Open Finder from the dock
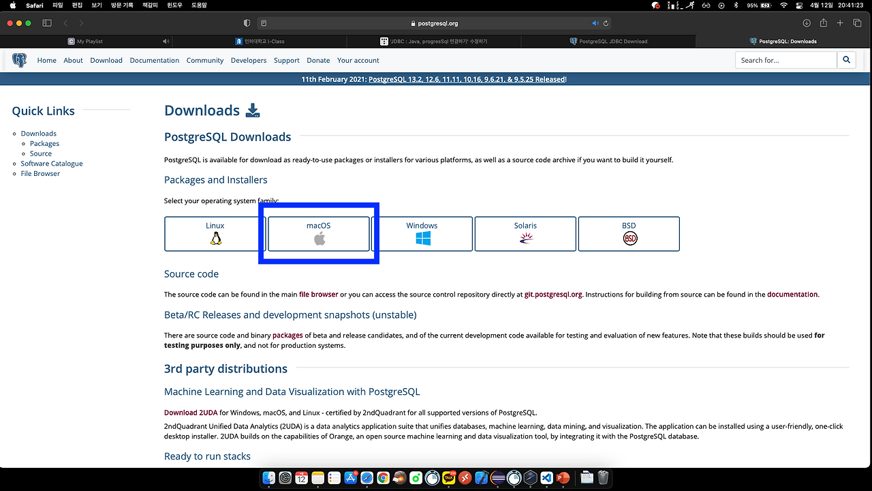This screenshot has height=491, width=872. (268, 478)
